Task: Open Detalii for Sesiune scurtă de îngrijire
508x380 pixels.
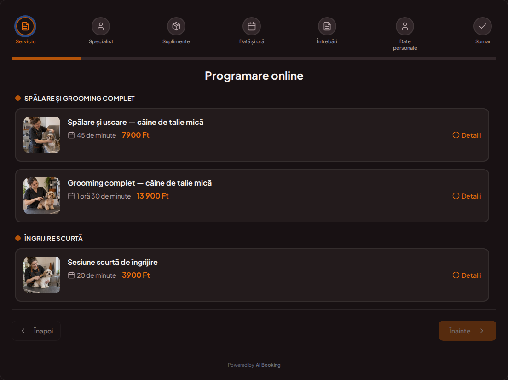Action: [467, 275]
